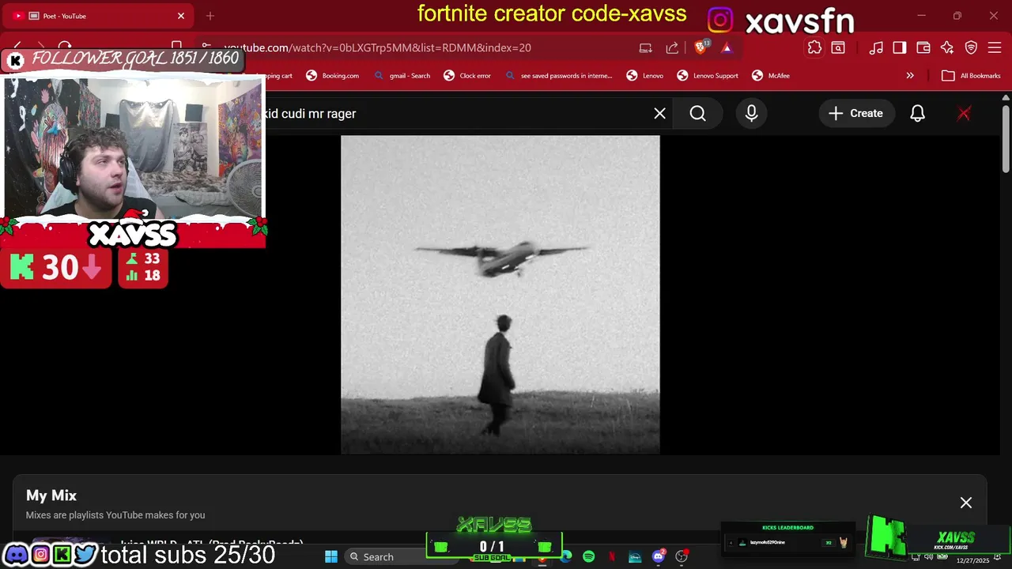Click the taskbar date 12/27/2025
Image resolution: width=1012 pixels, height=569 pixels.
point(972,561)
